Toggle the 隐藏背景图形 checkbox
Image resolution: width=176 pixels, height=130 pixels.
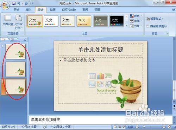click(147, 26)
